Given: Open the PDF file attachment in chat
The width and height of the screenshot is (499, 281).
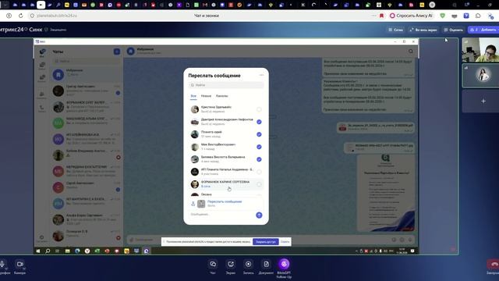Looking at the screenshot, I should click(x=376, y=127).
